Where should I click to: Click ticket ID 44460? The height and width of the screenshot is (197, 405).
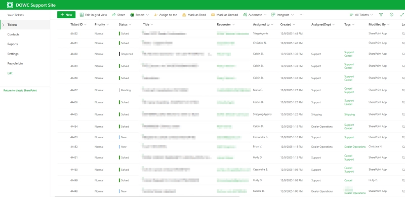pyautogui.click(x=74, y=54)
